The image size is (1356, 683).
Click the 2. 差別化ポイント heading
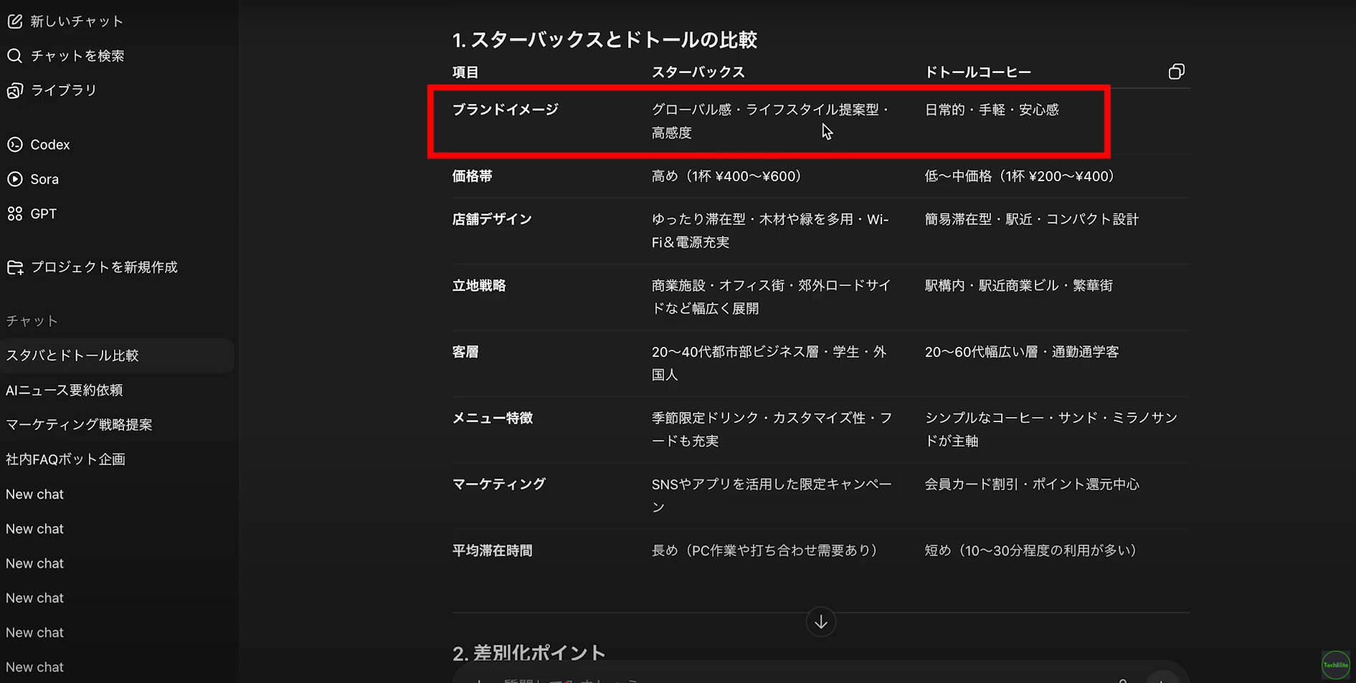tap(528, 652)
